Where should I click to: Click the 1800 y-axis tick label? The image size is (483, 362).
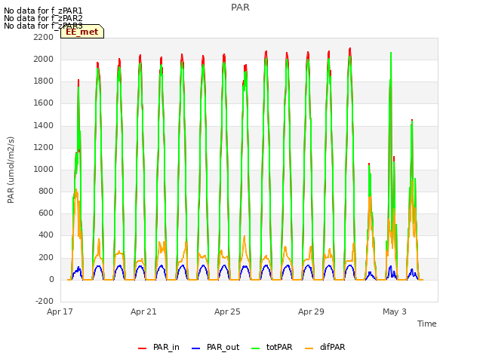pos(44,81)
